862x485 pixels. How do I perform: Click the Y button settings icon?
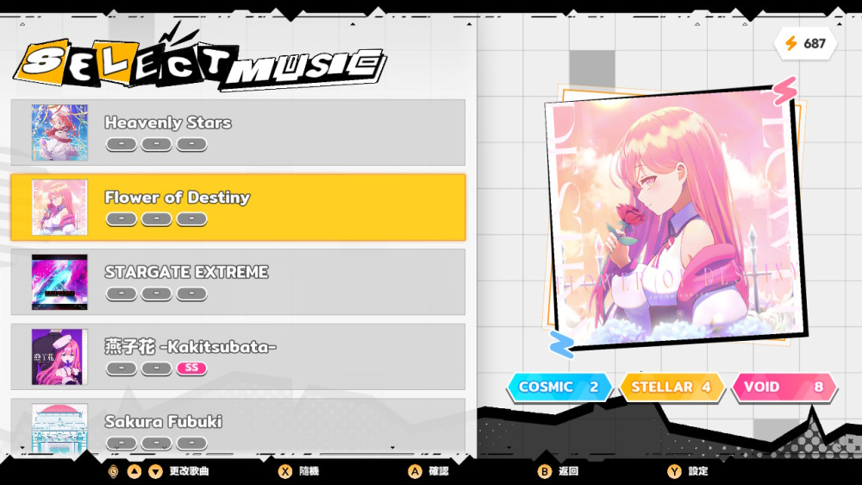(x=674, y=471)
